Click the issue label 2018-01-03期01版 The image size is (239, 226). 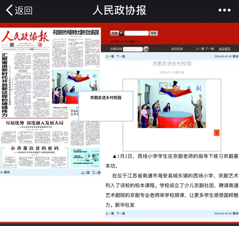coord(172,73)
